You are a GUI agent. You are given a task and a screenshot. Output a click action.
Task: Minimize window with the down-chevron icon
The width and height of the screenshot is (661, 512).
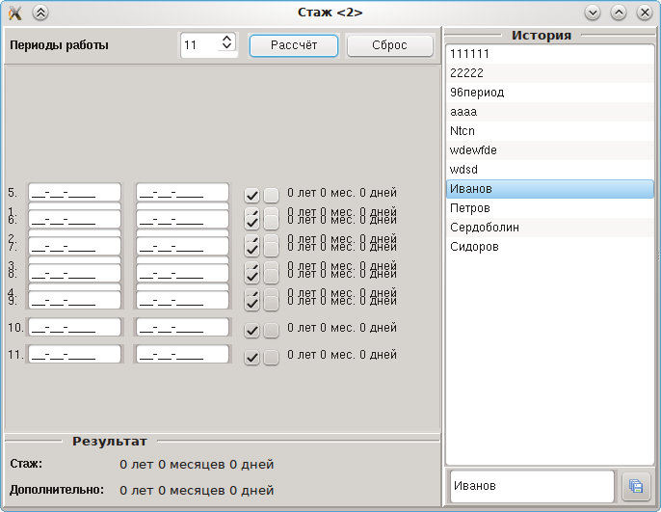pos(593,13)
